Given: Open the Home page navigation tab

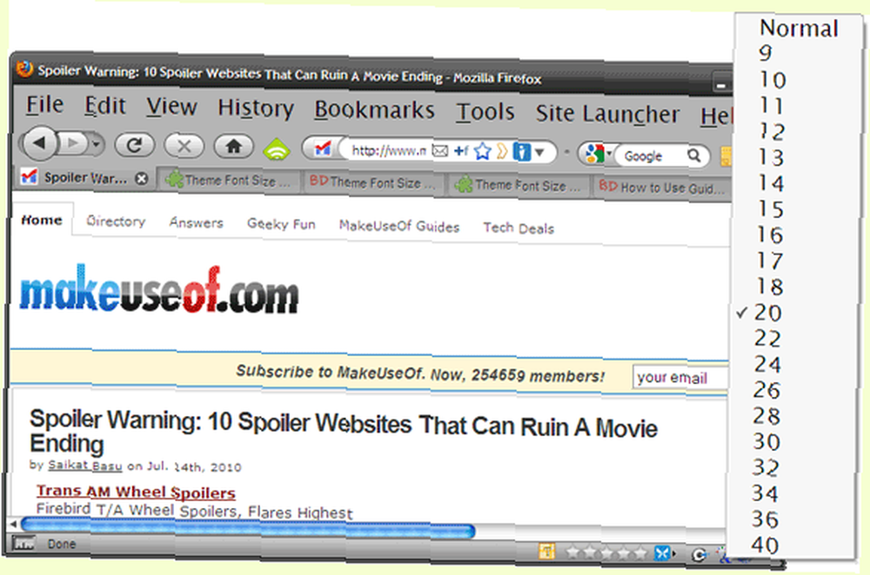Looking at the screenshot, I should [x=42, y=220].
